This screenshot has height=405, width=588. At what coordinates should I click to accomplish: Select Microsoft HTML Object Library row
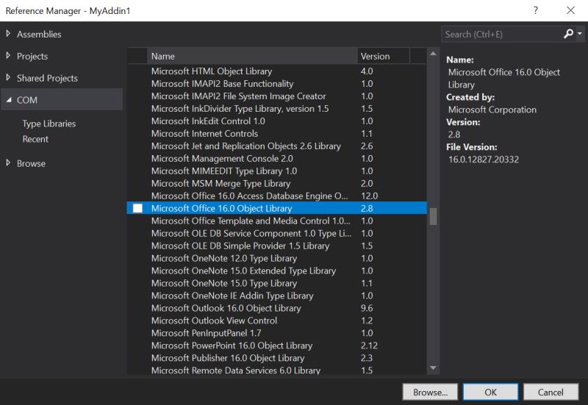coord(277,71)
